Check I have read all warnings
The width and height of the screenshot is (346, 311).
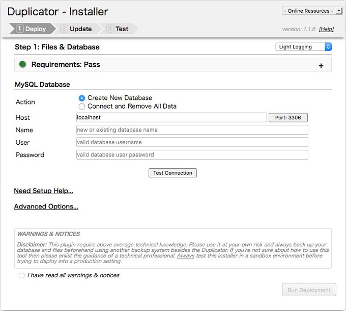[21, 275]
